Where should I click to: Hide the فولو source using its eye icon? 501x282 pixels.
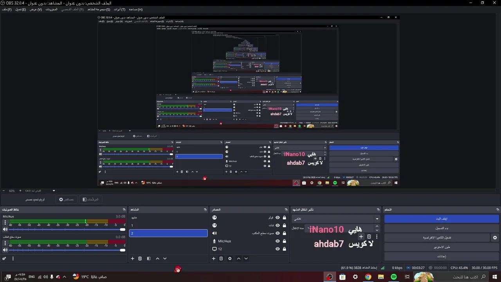point(278,217)
